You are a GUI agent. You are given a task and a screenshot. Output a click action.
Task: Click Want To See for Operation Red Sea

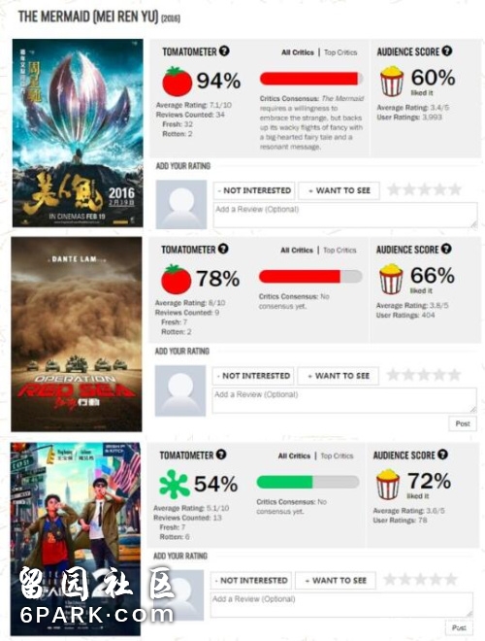pyautogui.click(x=338, y=376)
